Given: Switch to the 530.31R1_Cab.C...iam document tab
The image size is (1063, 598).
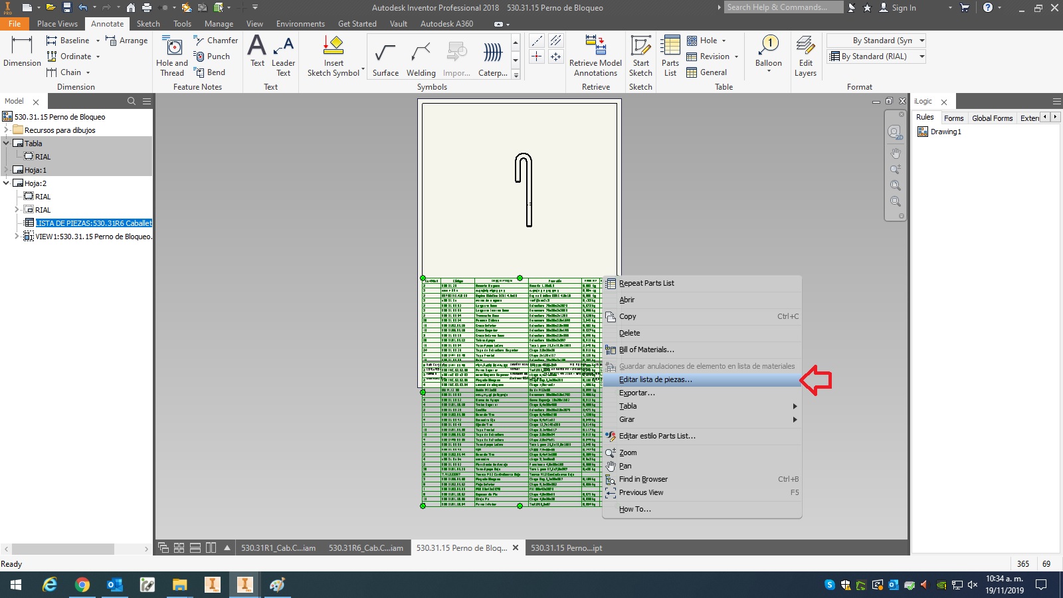Looking at the screenshot, I should (278, 548).
